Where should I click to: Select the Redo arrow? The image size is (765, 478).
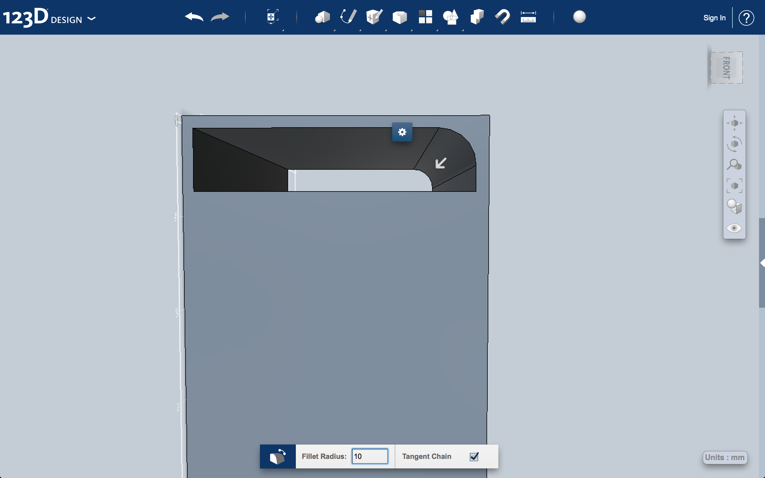click(x=220, y=18)
